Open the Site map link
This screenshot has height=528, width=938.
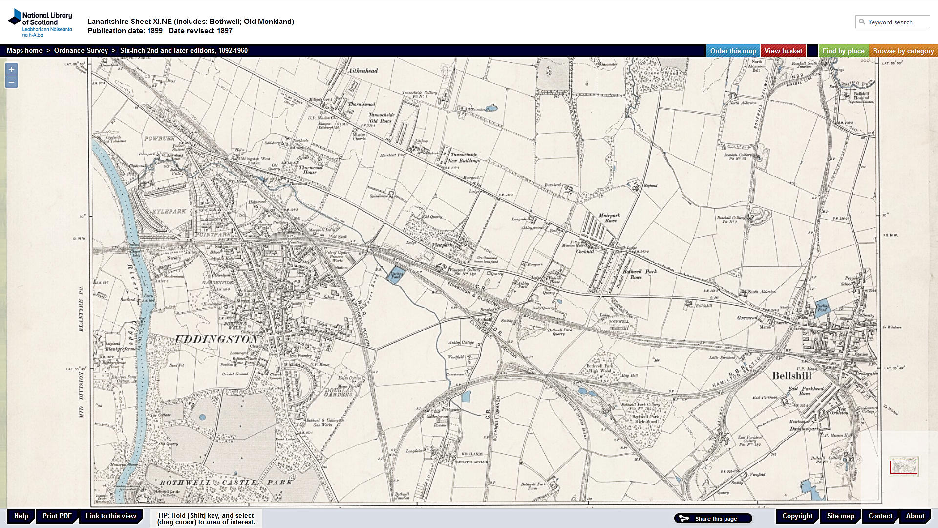(x=840, y=516)
